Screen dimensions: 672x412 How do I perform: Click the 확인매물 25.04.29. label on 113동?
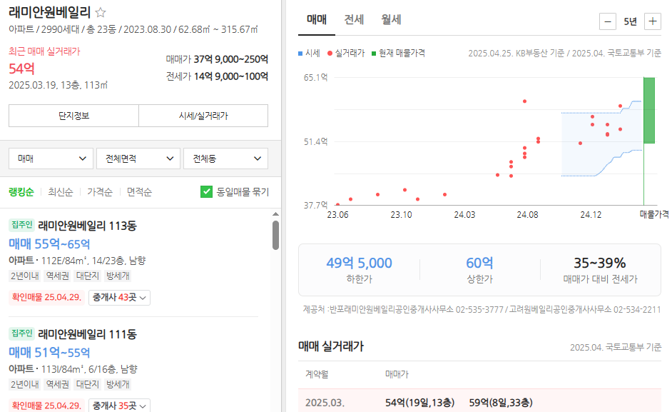(x=46, y=297)
